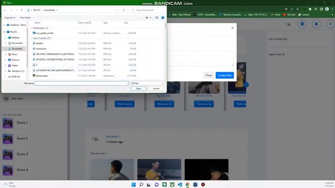Click Cancel button in file dialog

(156, 88)
